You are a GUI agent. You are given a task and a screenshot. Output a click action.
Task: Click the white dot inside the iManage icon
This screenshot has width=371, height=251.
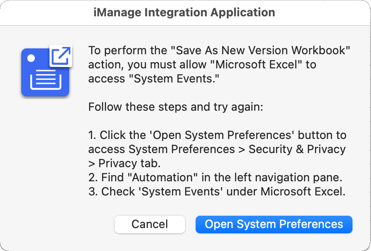(x=31, y=58)
